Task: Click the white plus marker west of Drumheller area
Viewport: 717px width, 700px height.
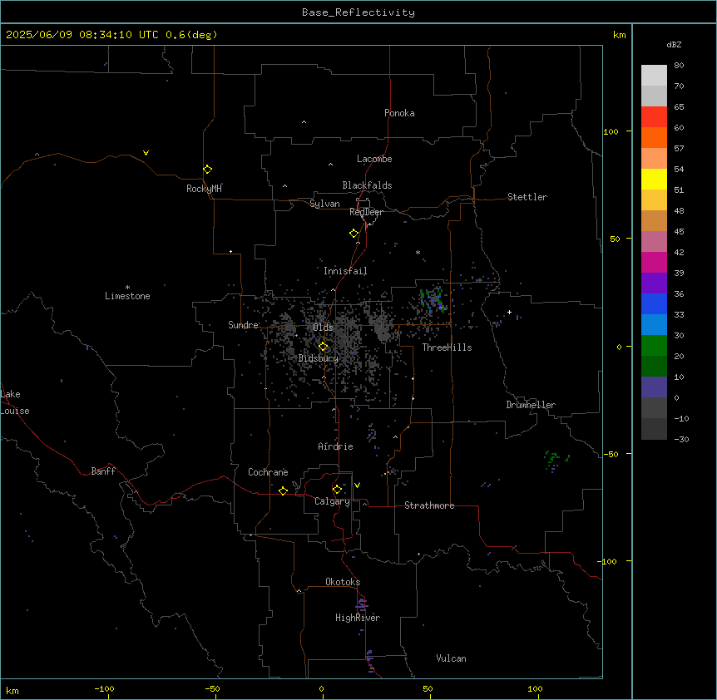Action: pos(509,312)
